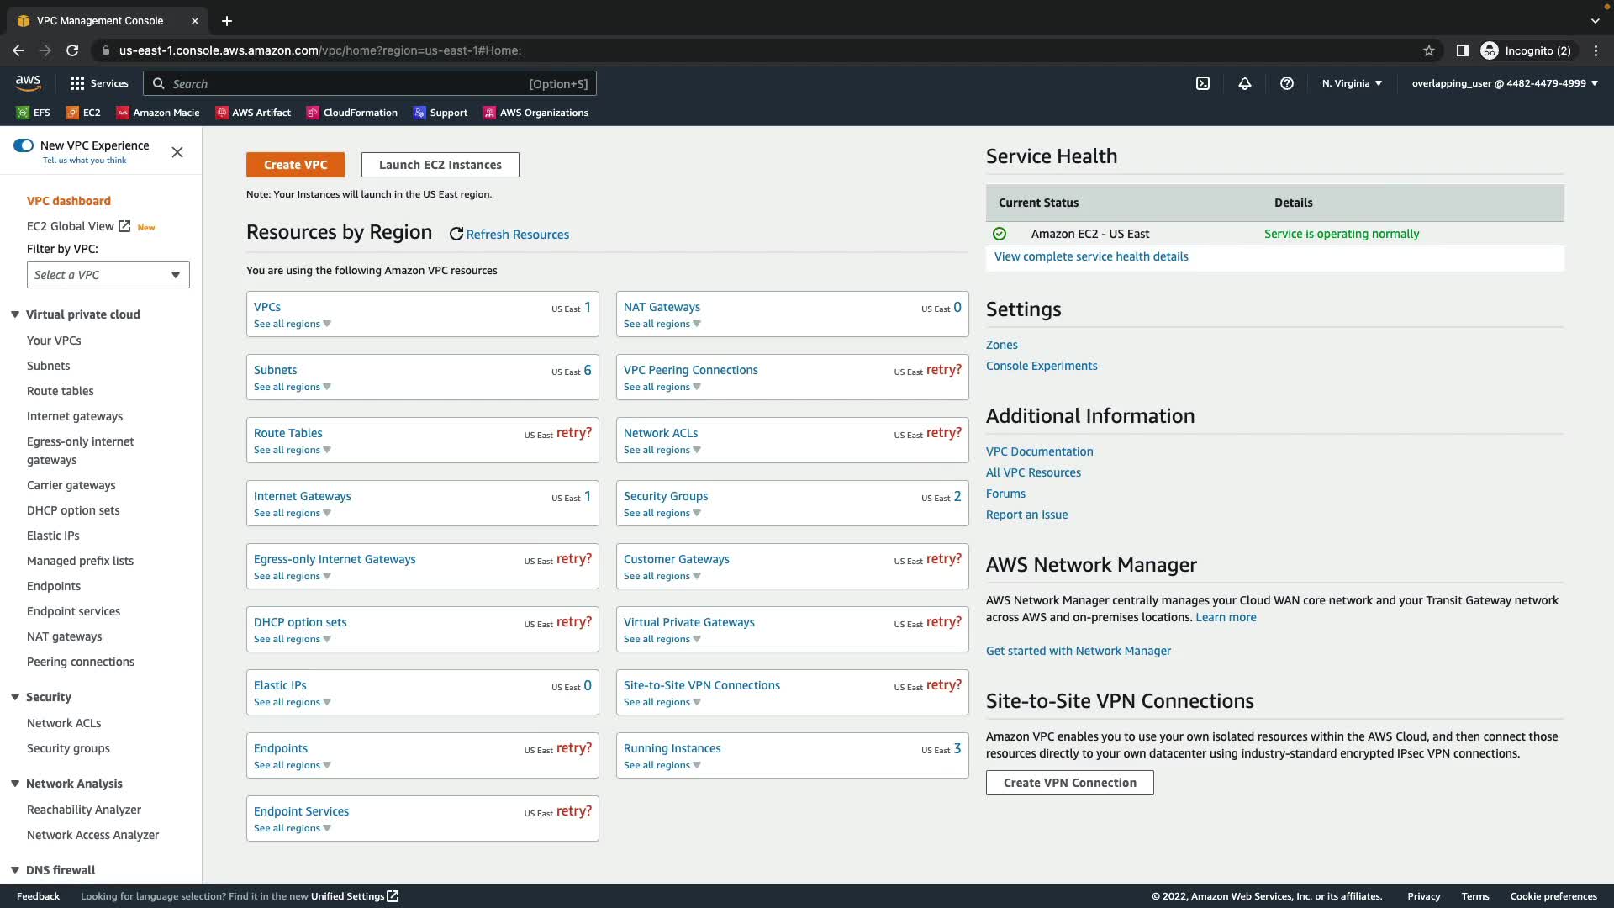The image size is (1614, 908).
Task: Open the AWS CloudShell terminal icon
Action: coord(1203,83)
